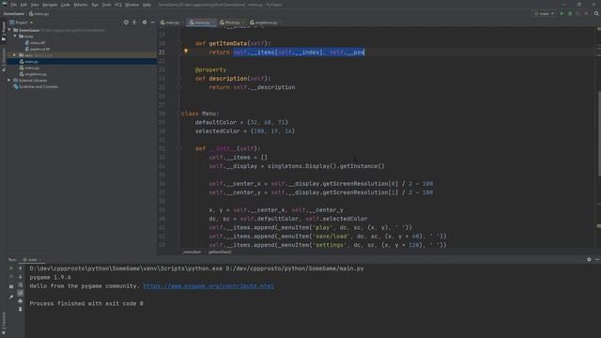
Task: Select main.py in project tree
Action: (x=31, y=62)
